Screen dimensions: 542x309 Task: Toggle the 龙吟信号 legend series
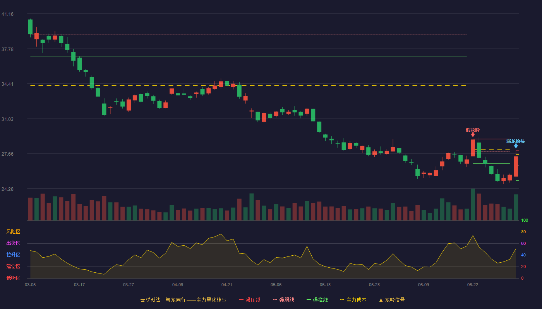[391, 300]
